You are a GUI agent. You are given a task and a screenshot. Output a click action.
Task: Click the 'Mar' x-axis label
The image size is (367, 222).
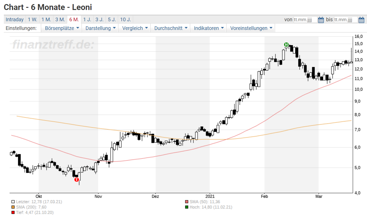coord(319,196)
